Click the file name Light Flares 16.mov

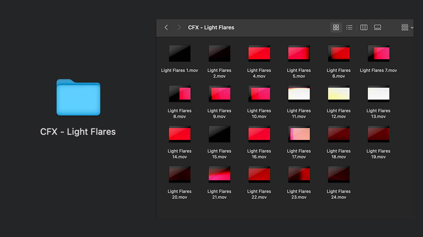coord(259,154)
